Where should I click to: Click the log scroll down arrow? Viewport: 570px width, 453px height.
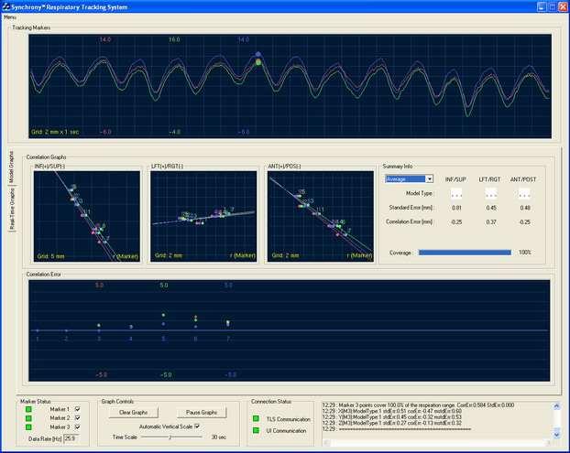coord(556,434)
